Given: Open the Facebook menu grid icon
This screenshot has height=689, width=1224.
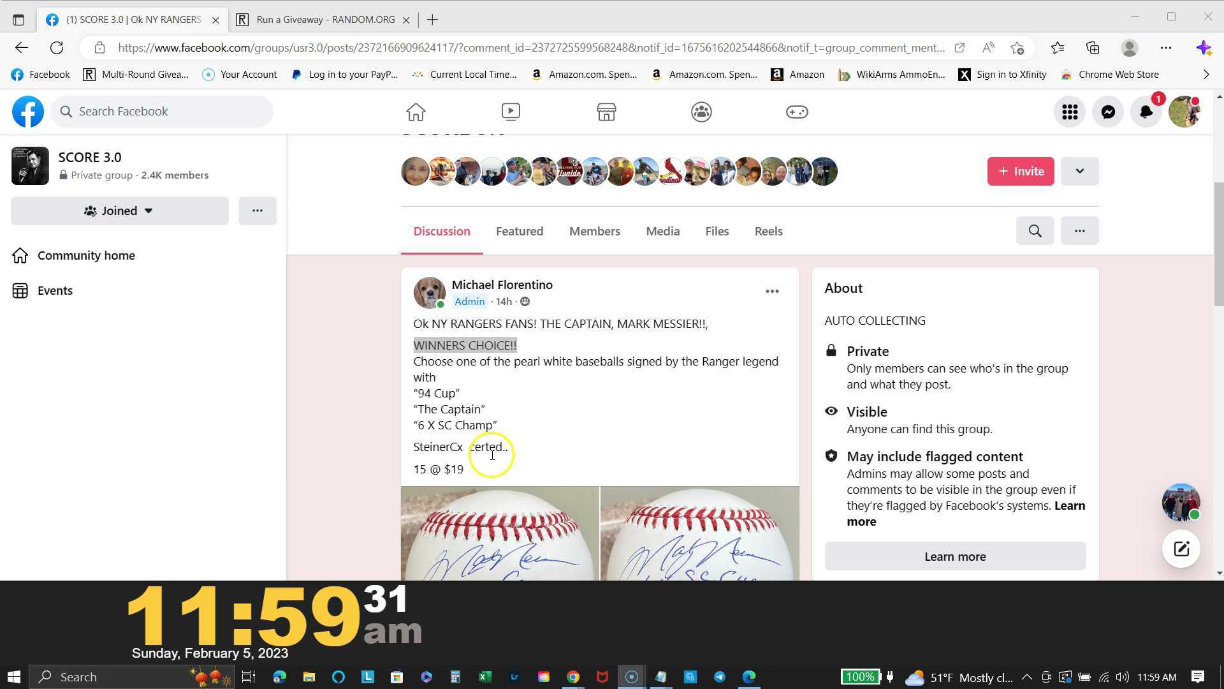Looking at the screenshot, I should click(x=1070, y=112).
